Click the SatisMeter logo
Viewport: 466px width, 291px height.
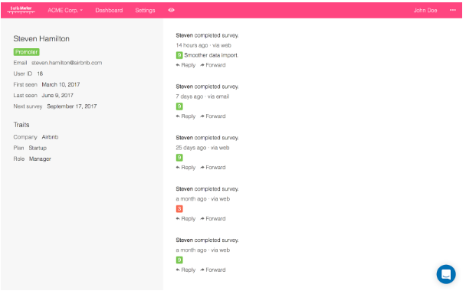point(21,10)
